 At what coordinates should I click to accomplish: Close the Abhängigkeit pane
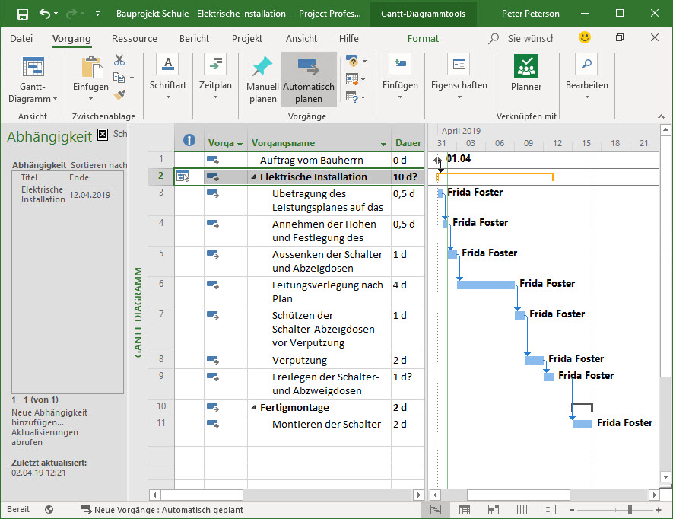coord(103,135)
